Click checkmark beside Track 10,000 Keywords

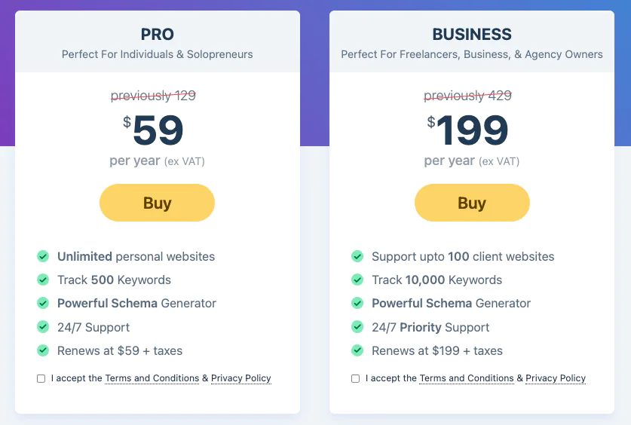[x=357, y=280]
